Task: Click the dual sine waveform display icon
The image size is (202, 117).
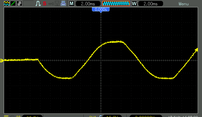Action: (x=7, y=4)
